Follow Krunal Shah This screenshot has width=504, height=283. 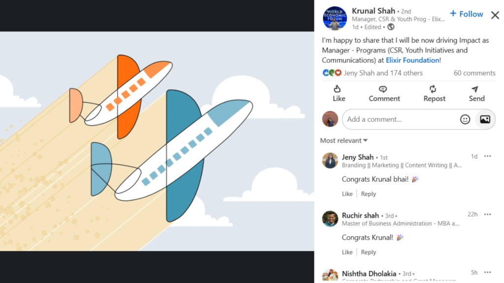tap(467, 14)
